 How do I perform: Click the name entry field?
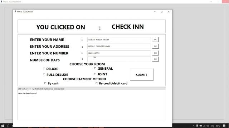(119, 39)
